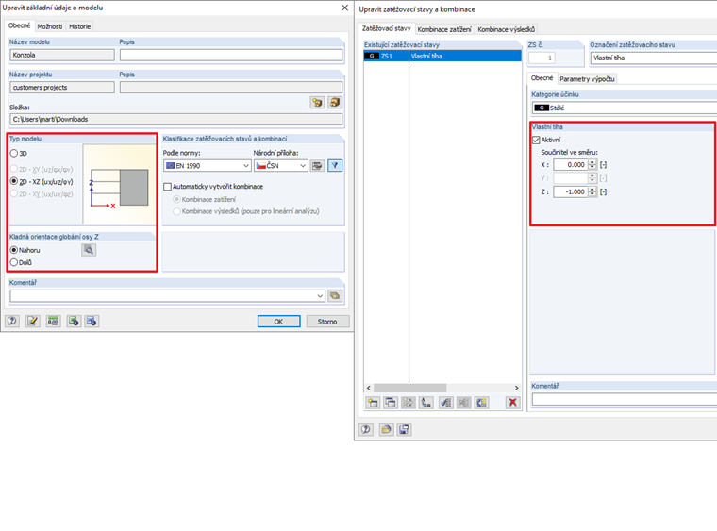Click the Z factor spinner arrows
Image resolution: width=717 pixels, height=531 pixels.
592,191
